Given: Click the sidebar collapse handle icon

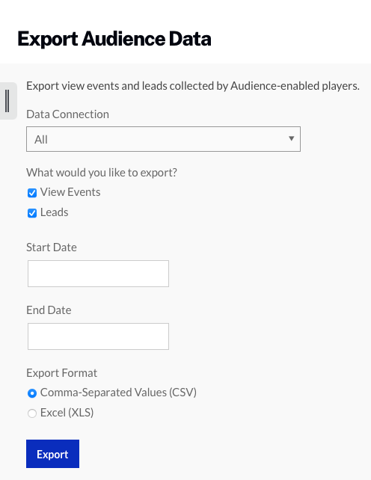Looking at the screenshot, I should click(7, 101).
